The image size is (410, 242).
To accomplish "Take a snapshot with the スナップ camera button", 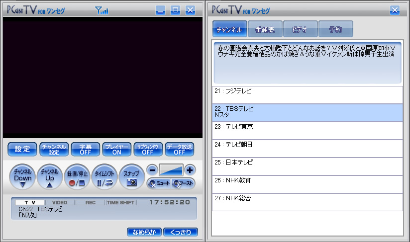I will click(131, 177).
